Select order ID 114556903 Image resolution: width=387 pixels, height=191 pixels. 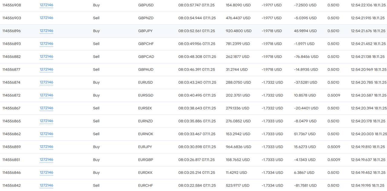pos(11,18)
